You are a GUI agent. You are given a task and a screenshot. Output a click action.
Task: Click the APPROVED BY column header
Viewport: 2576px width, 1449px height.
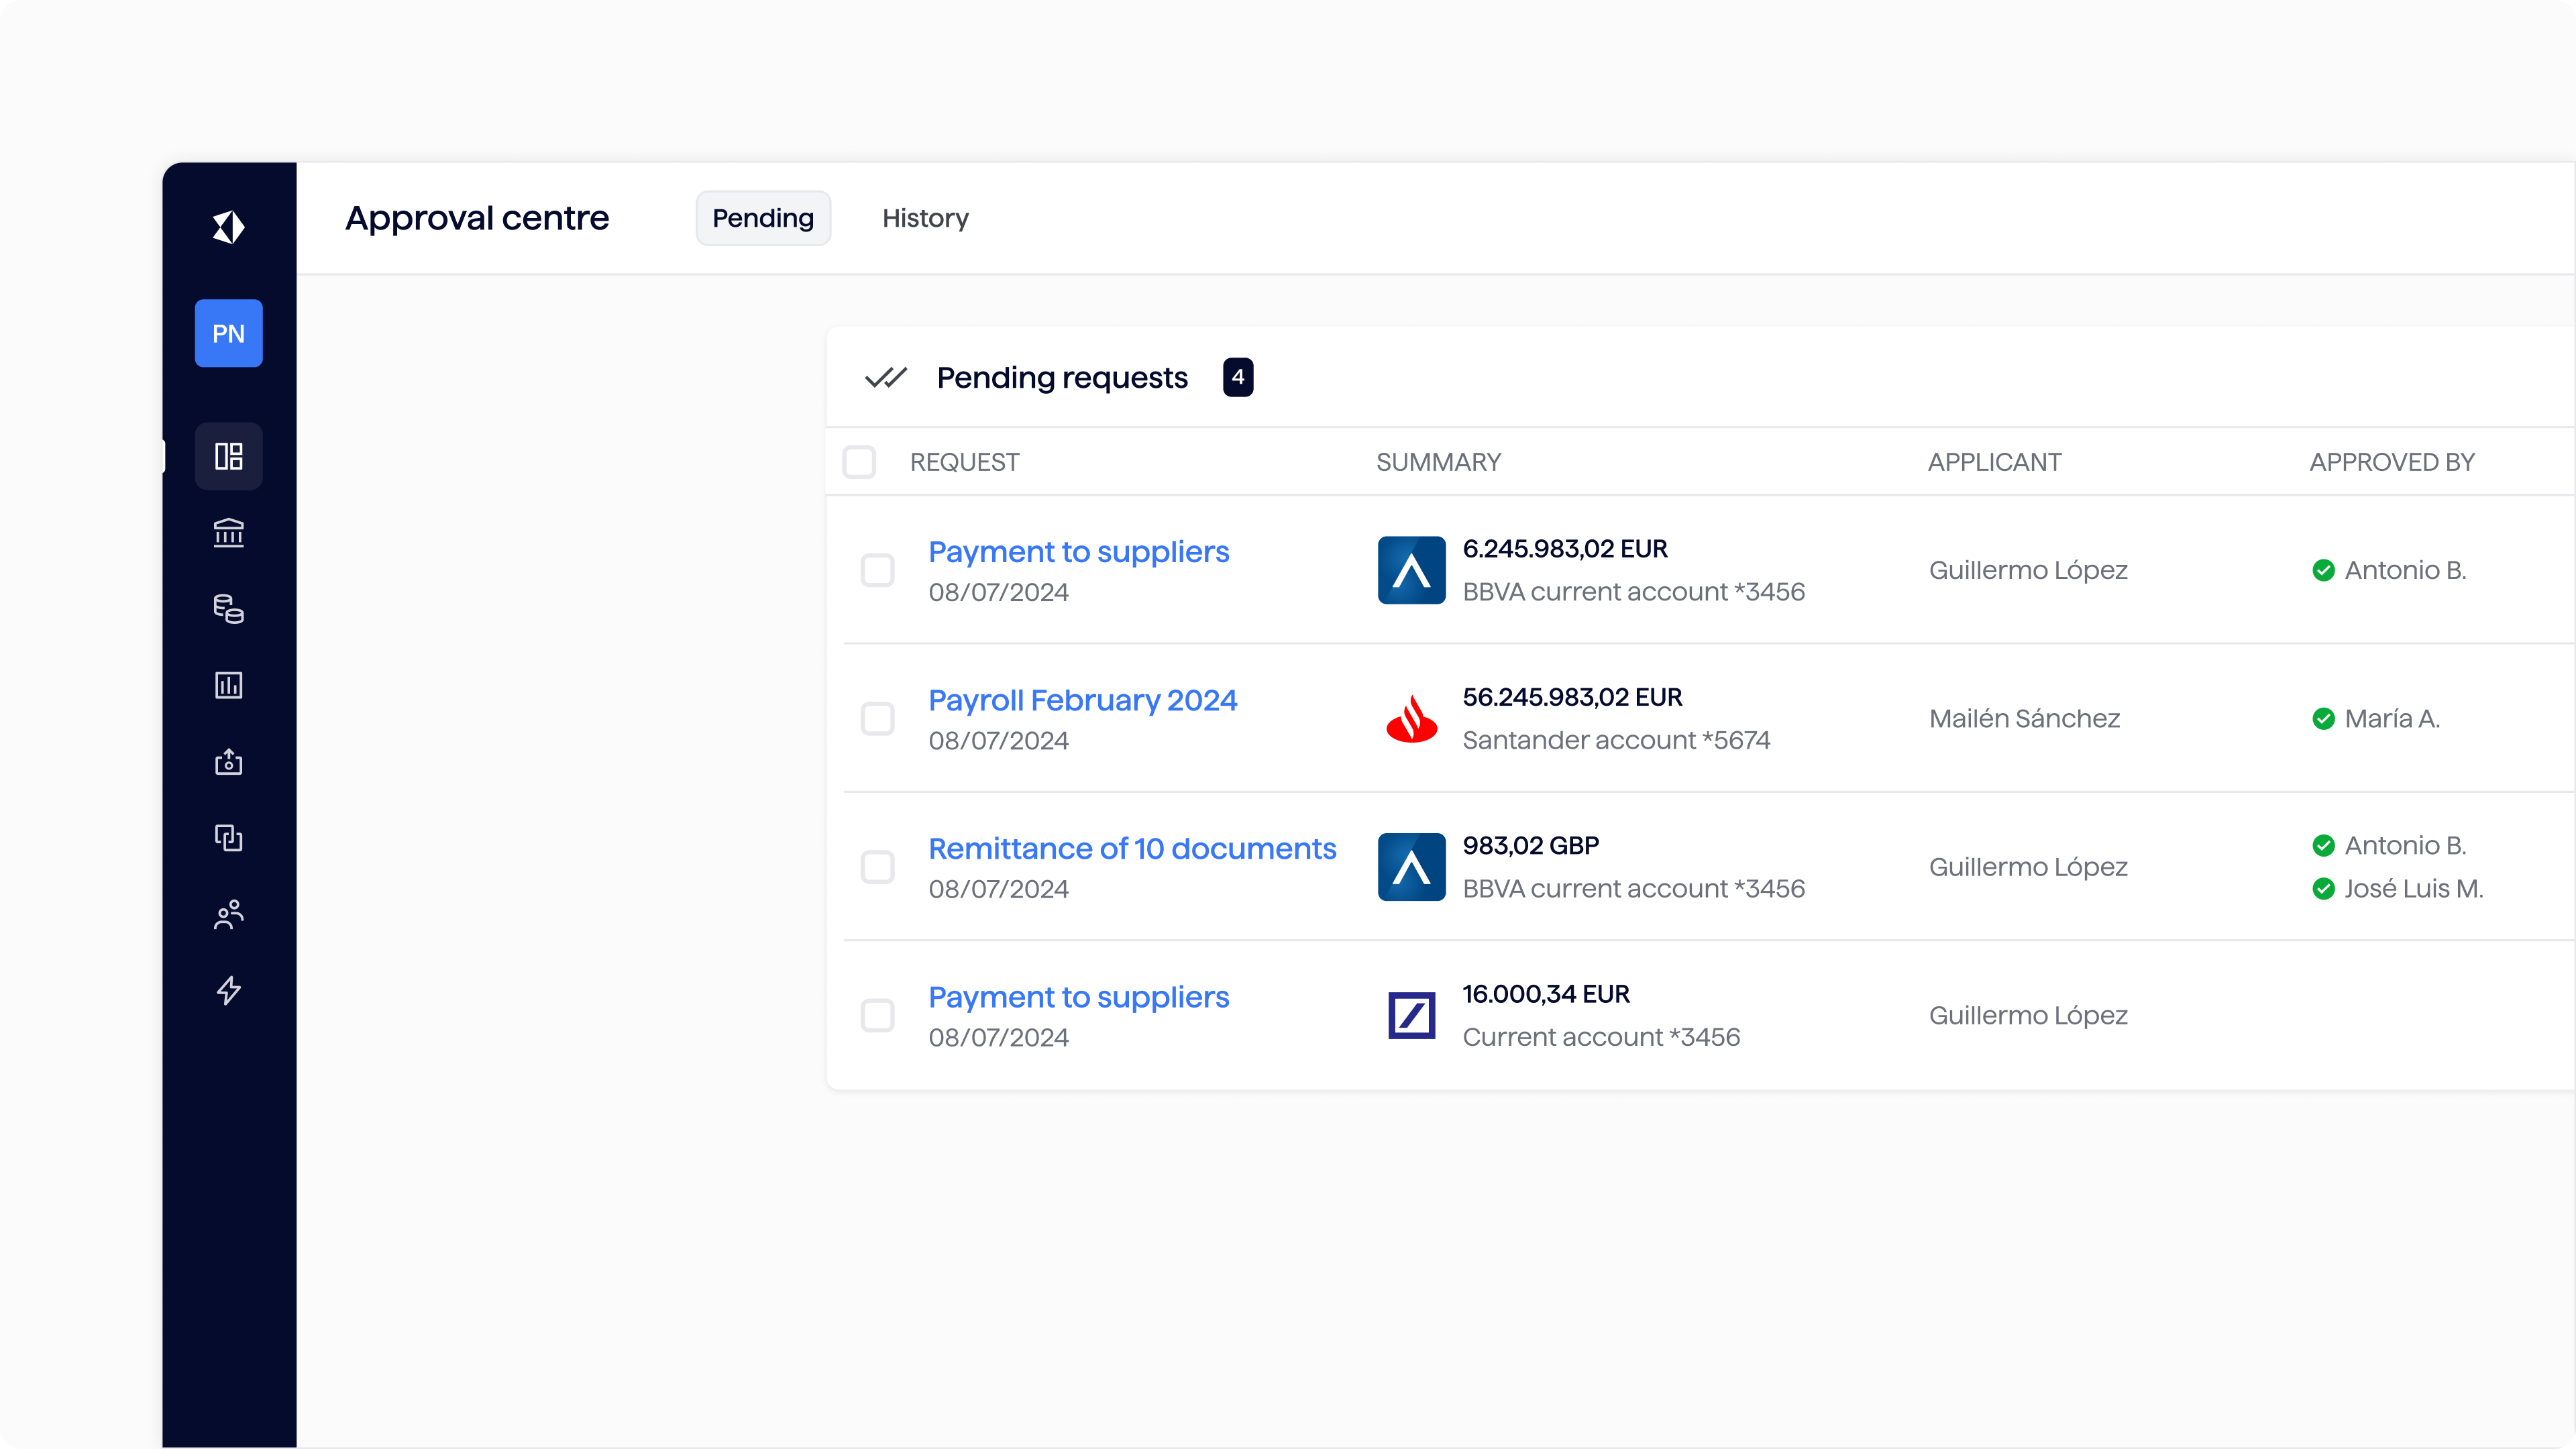click(2392, 462)
